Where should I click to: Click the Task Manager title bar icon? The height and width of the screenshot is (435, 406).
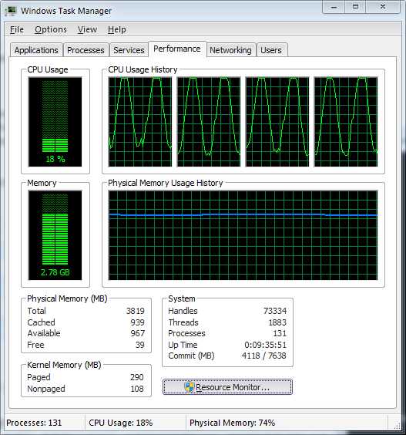click(x=10, y=11)
